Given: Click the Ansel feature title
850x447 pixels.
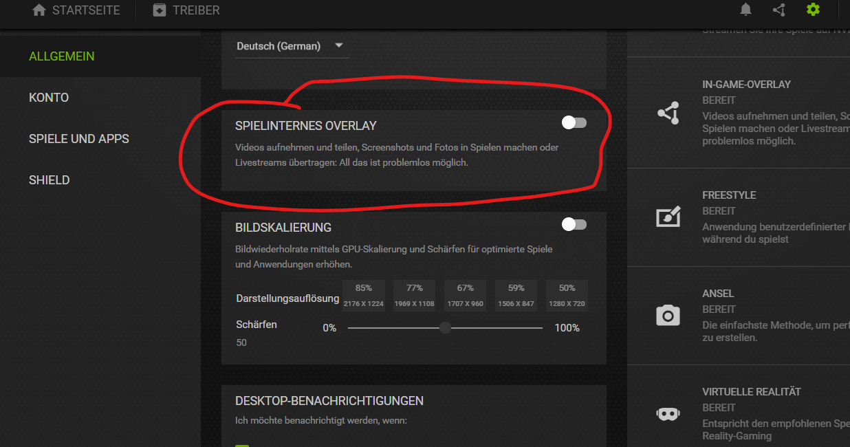Looking at the screenshot, I should click(x=718, y=294).
